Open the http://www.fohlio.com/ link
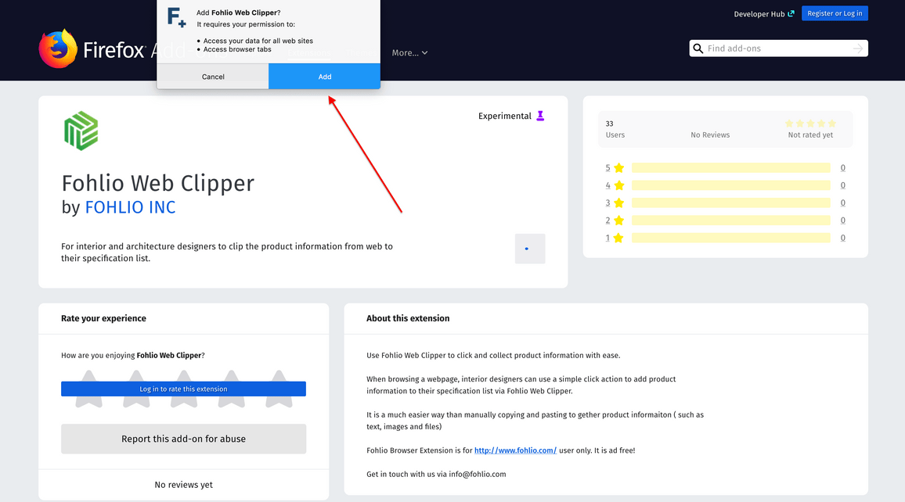Viewport: 905px width, 502px height. pos(515,450)
